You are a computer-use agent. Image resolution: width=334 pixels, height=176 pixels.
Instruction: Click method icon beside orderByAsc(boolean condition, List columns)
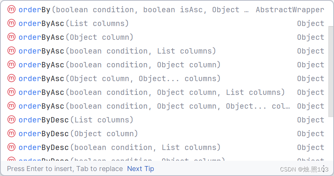11,51
